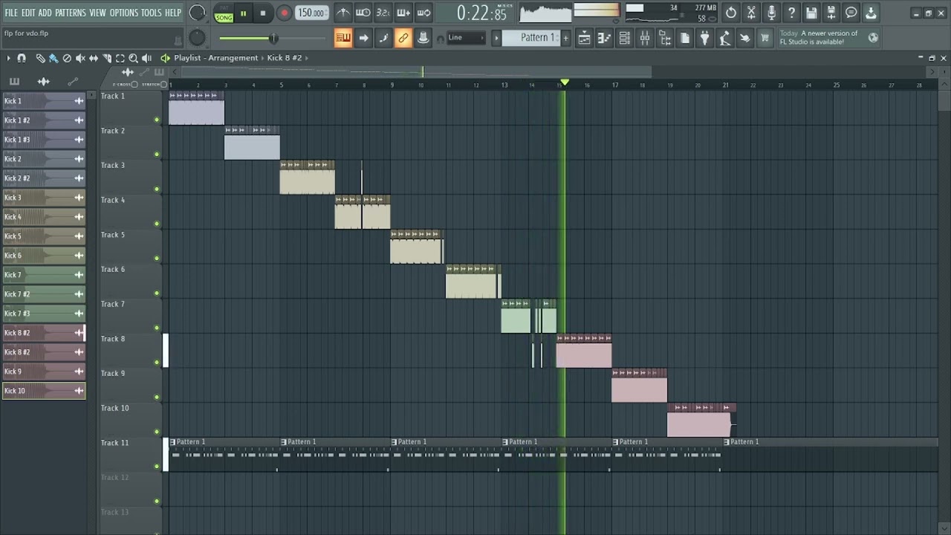Select the zoom tool in playlist

(134, 58)
